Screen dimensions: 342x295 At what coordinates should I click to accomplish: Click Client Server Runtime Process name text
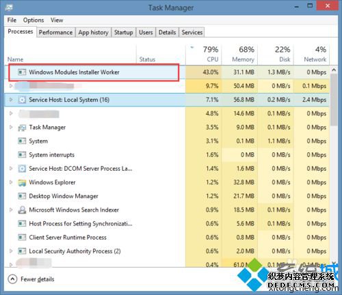tap(68, 238)
